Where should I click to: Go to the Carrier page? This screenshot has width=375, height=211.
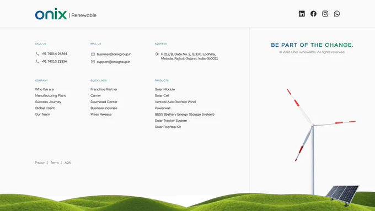(95, 95)
